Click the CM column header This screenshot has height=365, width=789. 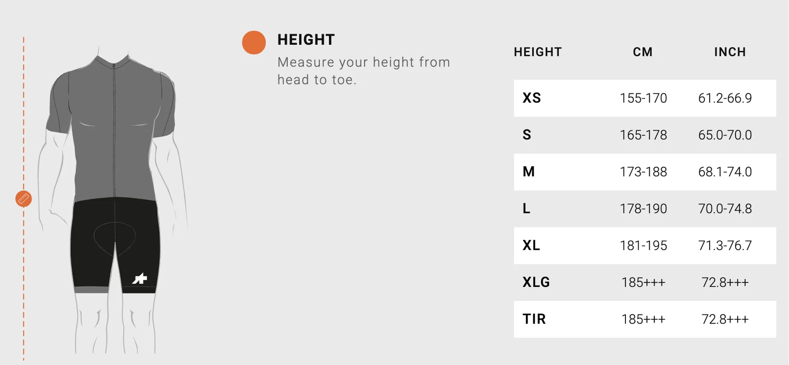[x=643, y=52]
